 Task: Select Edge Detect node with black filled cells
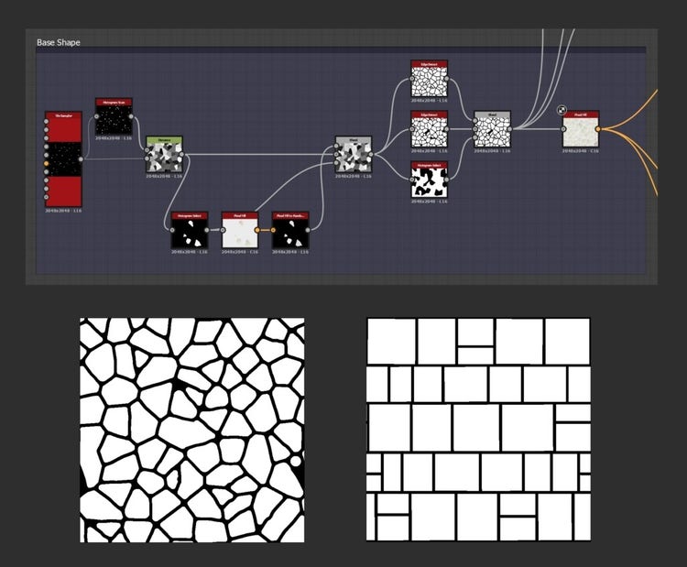click(430, 129)
